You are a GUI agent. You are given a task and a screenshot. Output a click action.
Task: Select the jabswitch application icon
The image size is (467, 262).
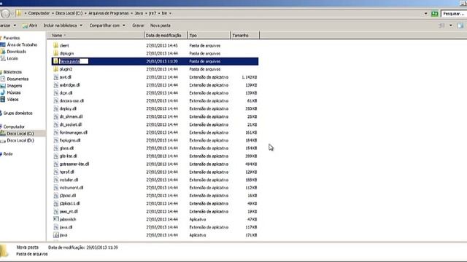[55, 219]
